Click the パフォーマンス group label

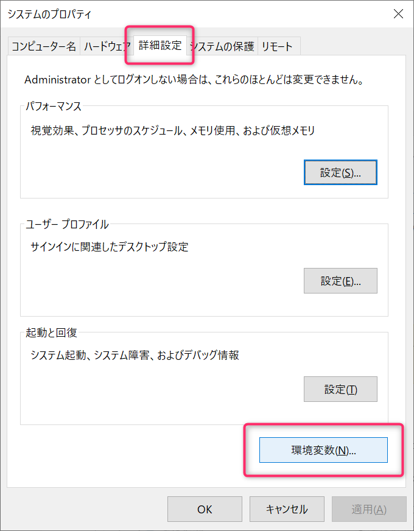click(54, 106)
